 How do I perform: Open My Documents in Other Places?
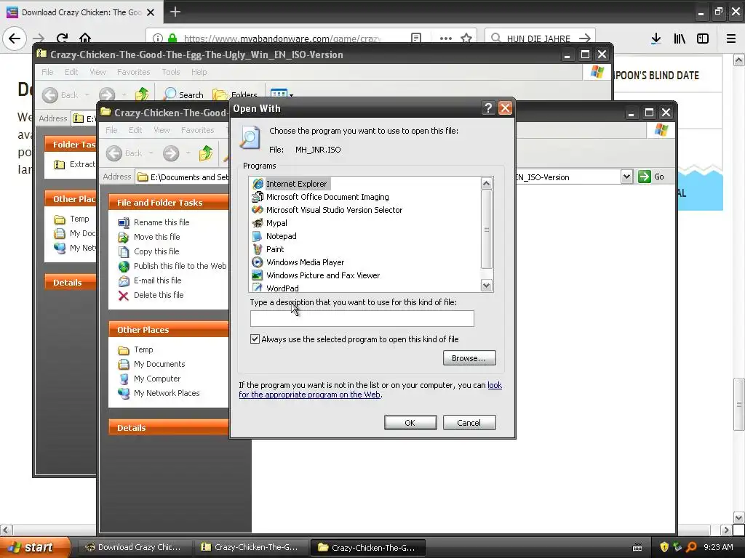tap(159, 364)
